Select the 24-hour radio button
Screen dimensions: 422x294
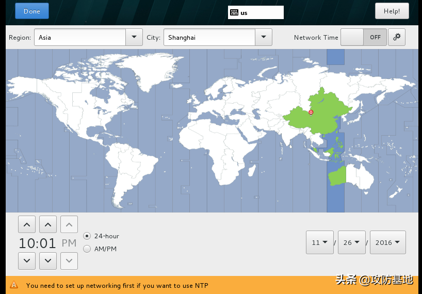coord(87,236)
